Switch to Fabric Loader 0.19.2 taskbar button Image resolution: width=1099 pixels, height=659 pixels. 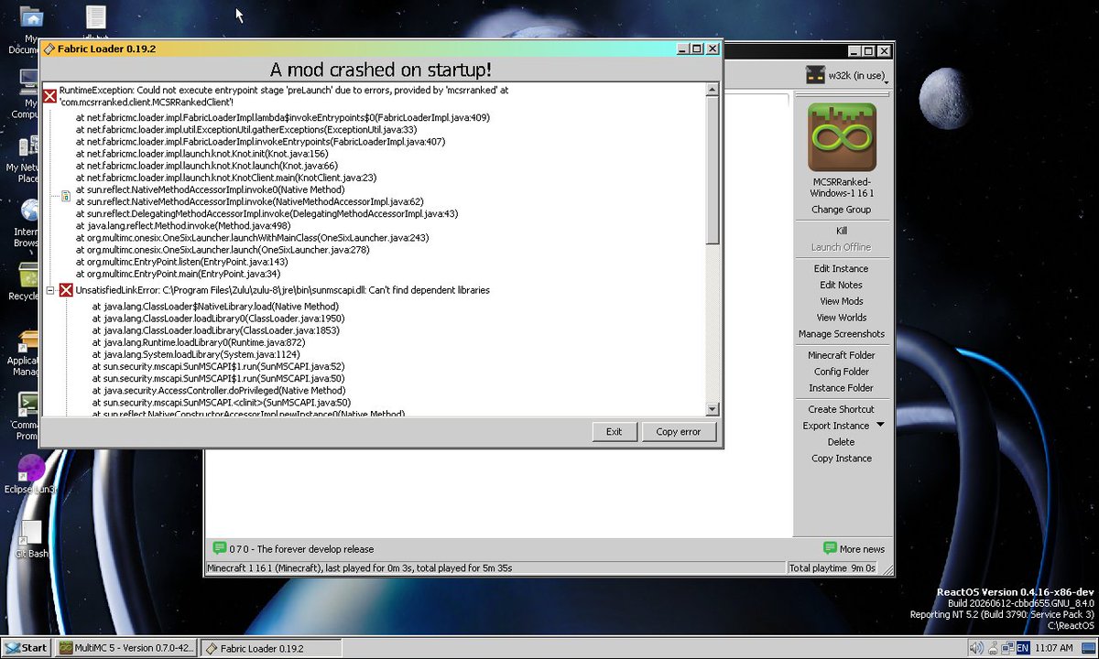pos(271,647)
